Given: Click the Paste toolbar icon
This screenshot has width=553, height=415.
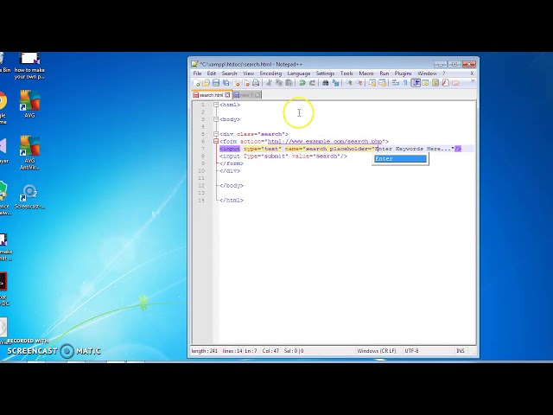Looking at the screenshot, I should (289, 83).
